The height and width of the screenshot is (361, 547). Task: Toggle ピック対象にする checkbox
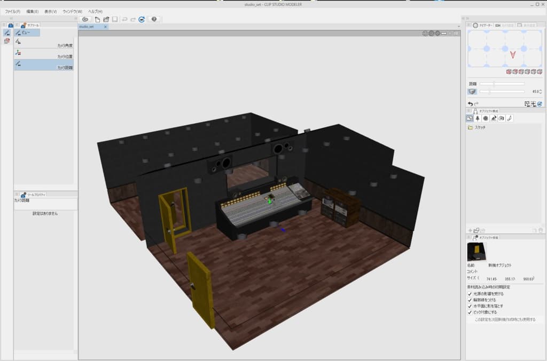[470, 312]
